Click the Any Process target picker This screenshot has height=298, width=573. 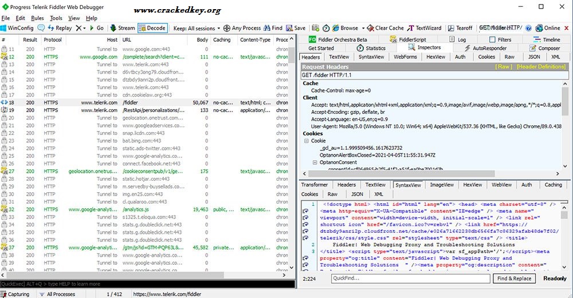pos(242,28)
